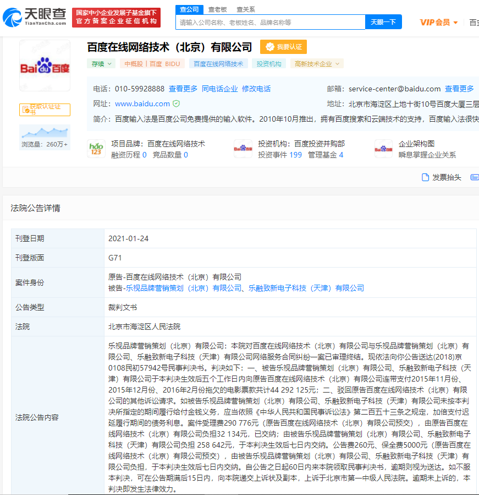
Task: Click the 管理基金 4 link
Action: (326, 155)
